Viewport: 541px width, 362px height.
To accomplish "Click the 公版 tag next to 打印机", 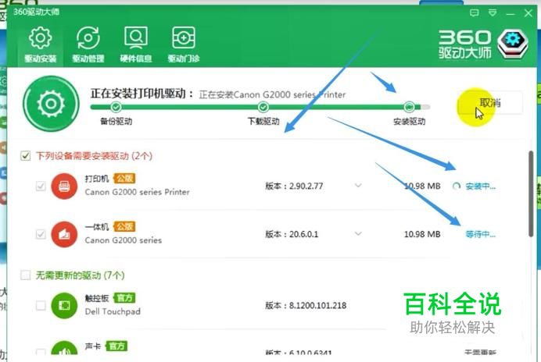I will tap(124, 179).
